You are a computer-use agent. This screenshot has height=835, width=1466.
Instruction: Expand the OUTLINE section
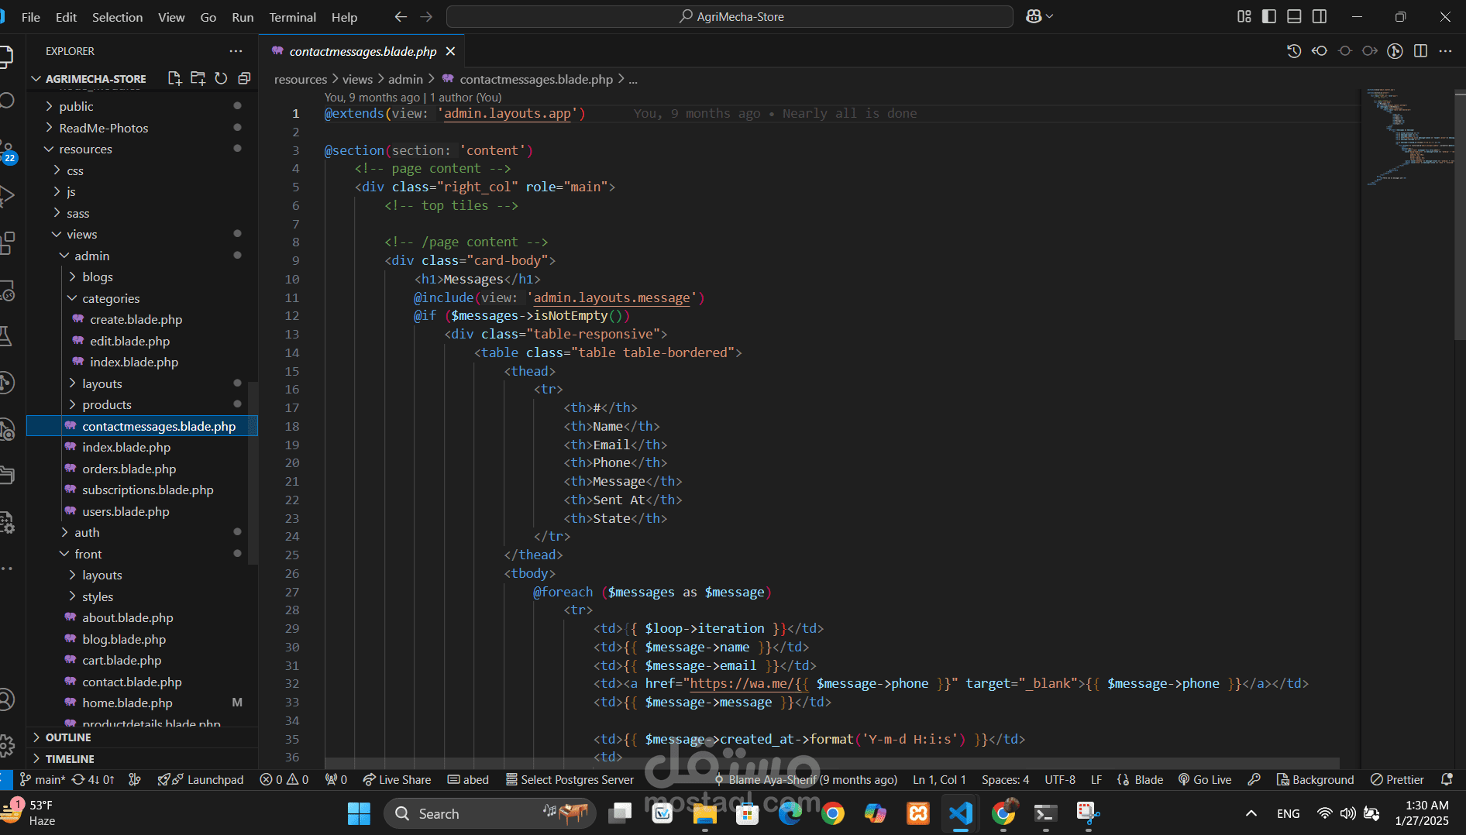click(68, 737)
